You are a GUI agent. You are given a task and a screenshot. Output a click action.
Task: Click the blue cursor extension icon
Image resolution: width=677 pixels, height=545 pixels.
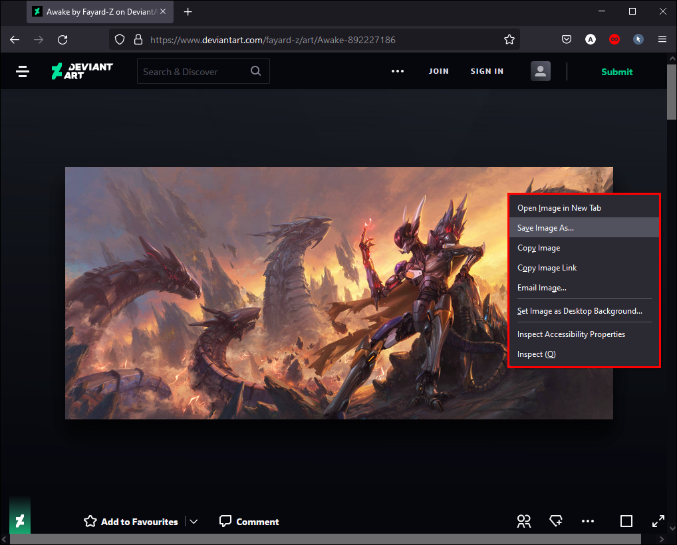pos(638,40)
